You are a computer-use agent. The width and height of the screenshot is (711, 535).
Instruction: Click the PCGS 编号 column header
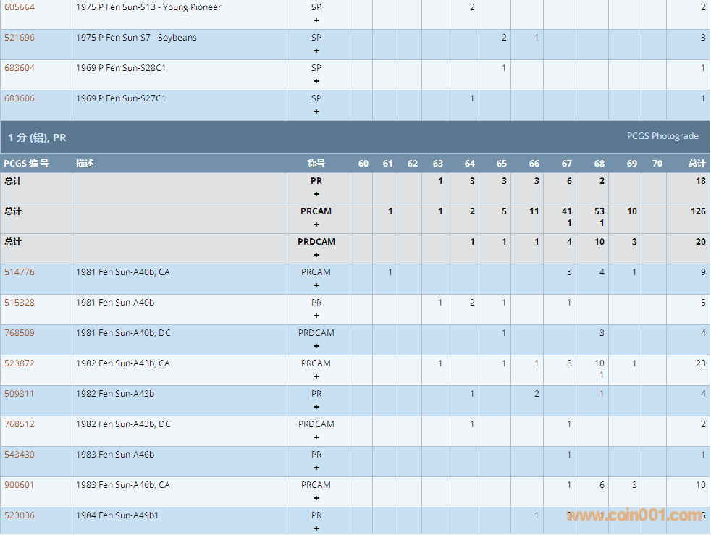coord(26,164)
